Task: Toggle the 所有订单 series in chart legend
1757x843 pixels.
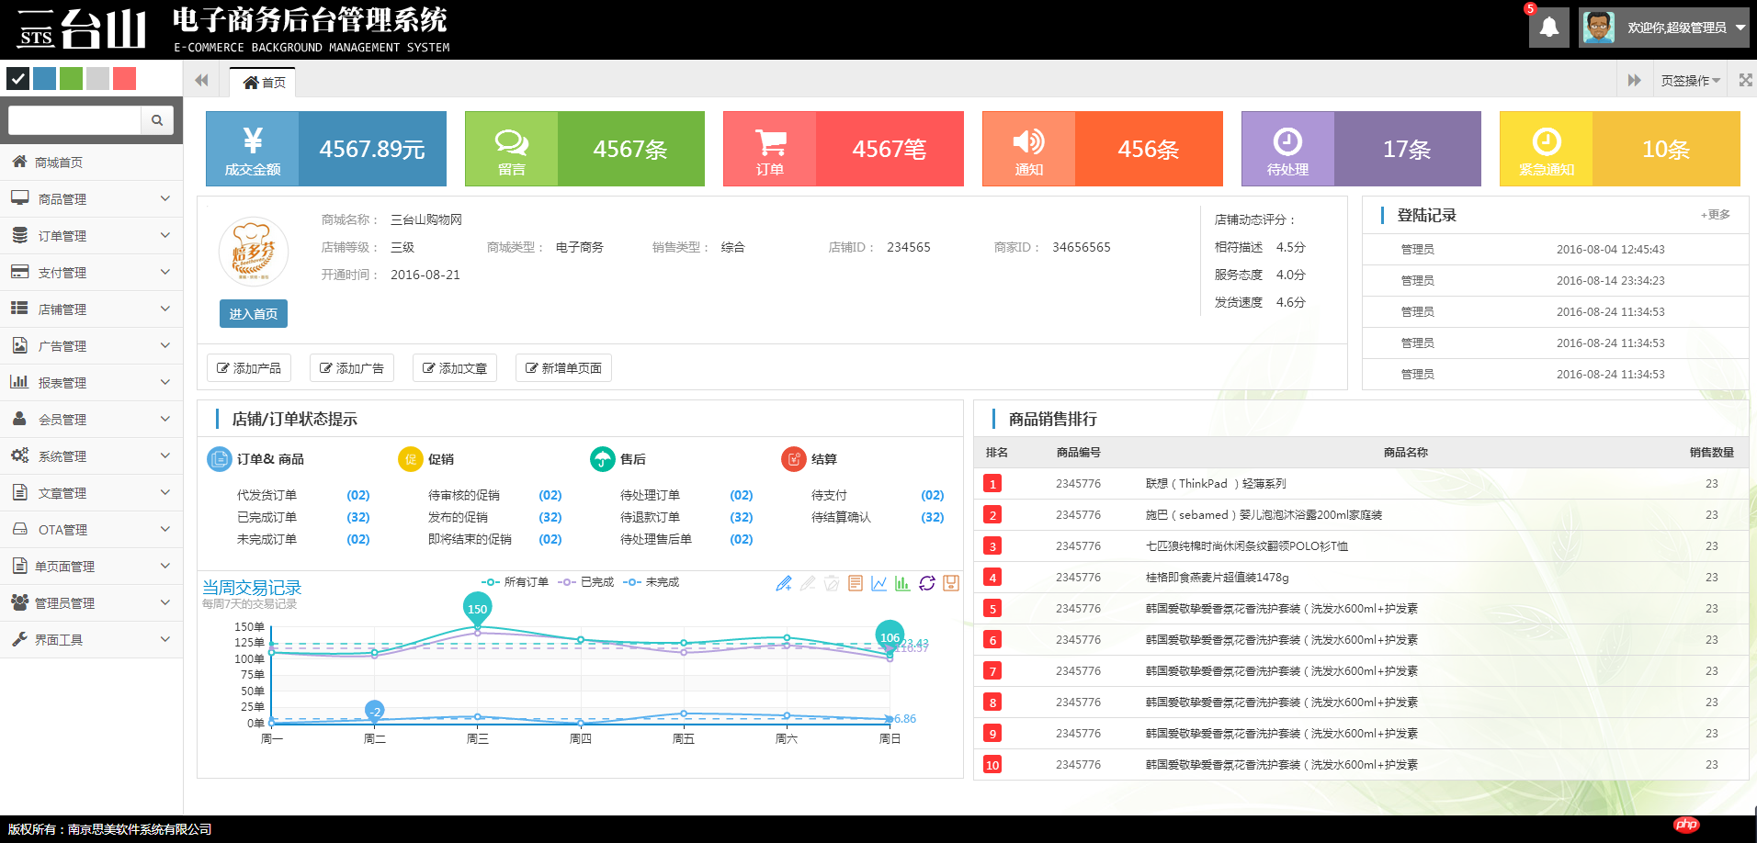Action: 515,582
